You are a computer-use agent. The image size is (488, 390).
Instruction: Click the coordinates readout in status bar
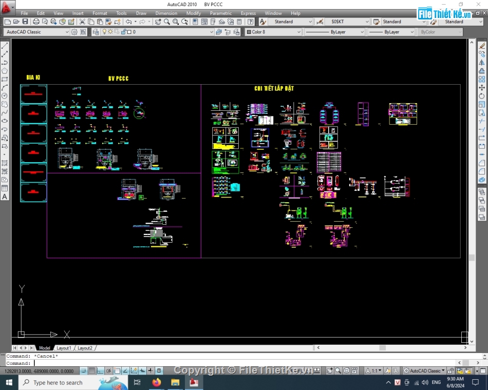pyautogui.click(x=39, y=371)
